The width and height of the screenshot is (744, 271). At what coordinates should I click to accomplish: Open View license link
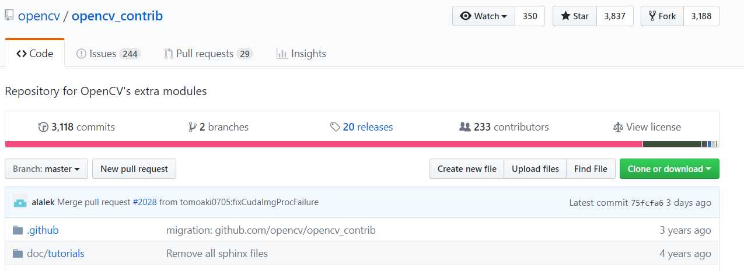click(647, 127)
